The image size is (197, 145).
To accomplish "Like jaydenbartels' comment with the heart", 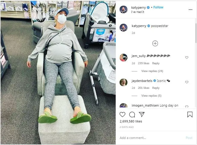I will (187, 82).
